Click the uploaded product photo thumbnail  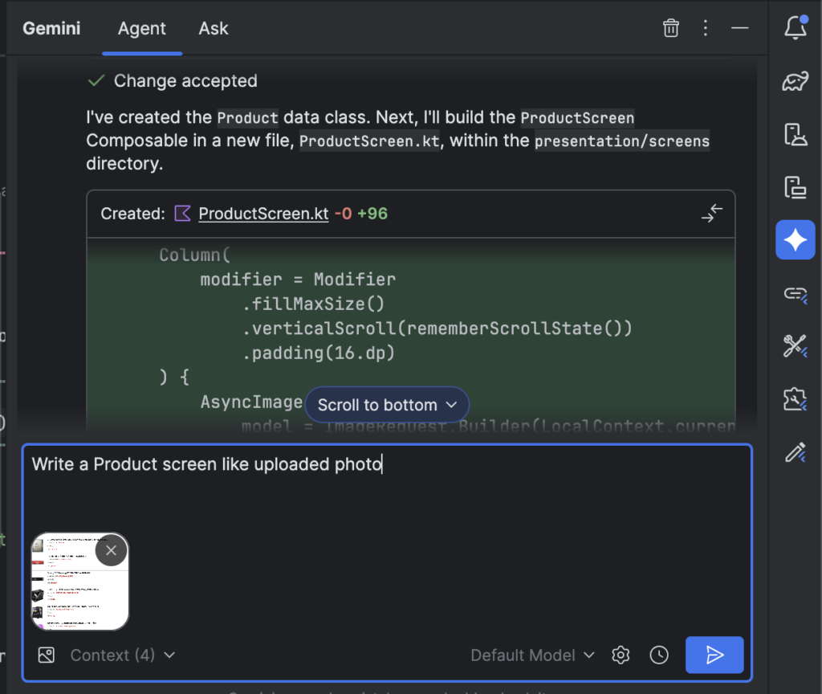72,590
